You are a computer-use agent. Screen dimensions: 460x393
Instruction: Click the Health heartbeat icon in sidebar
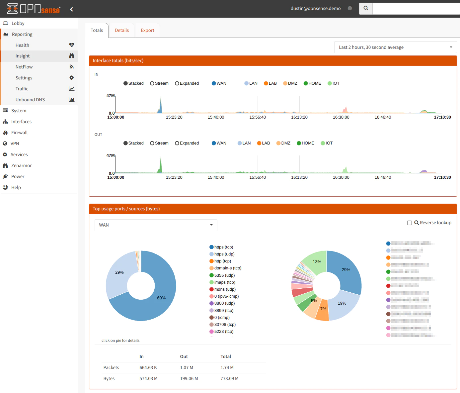pyautogui.click(x=71, y=45)
